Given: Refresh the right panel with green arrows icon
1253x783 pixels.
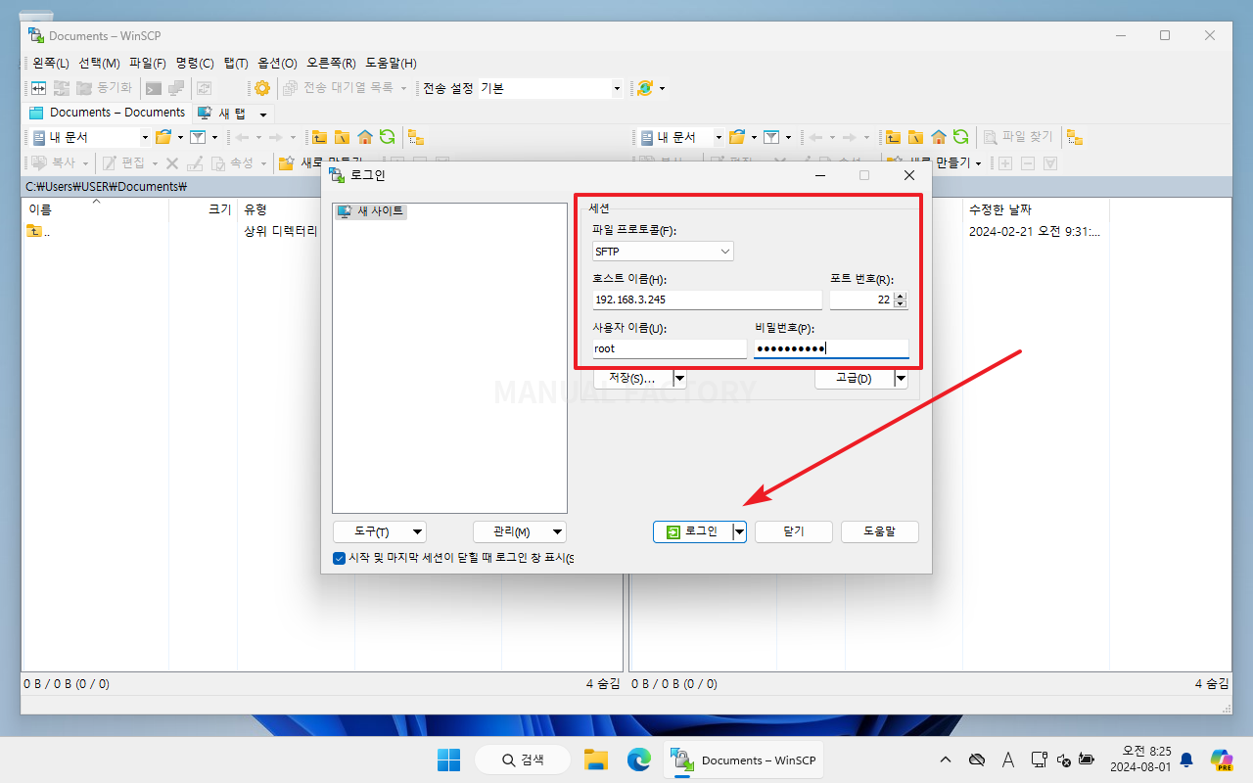Looking at the screenshot, I should tap(961, 137).
